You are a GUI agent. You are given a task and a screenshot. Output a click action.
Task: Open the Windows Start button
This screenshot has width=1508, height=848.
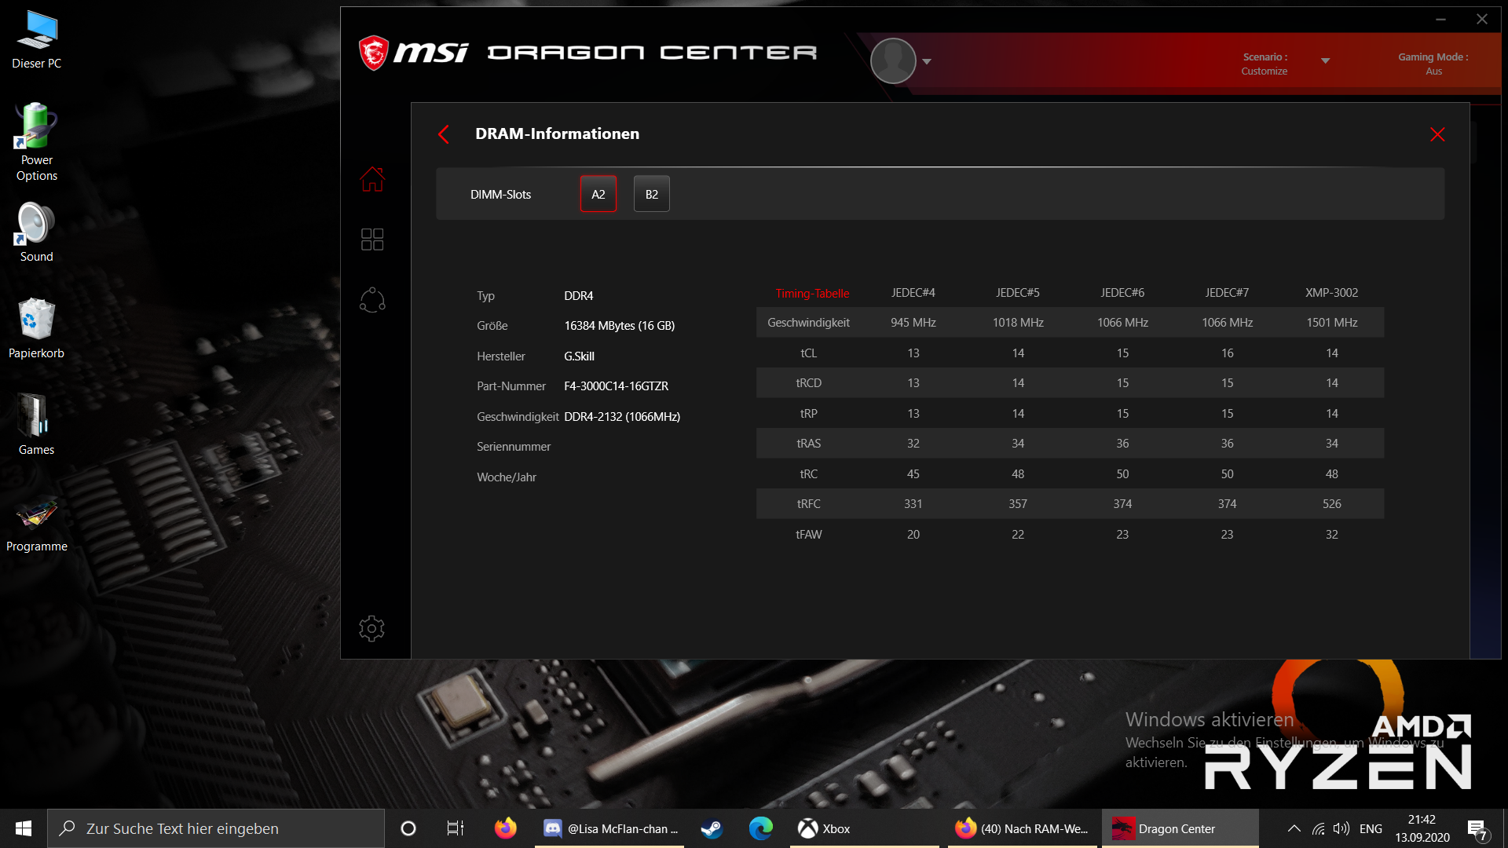pyautogui.click(x=24, y=828)
